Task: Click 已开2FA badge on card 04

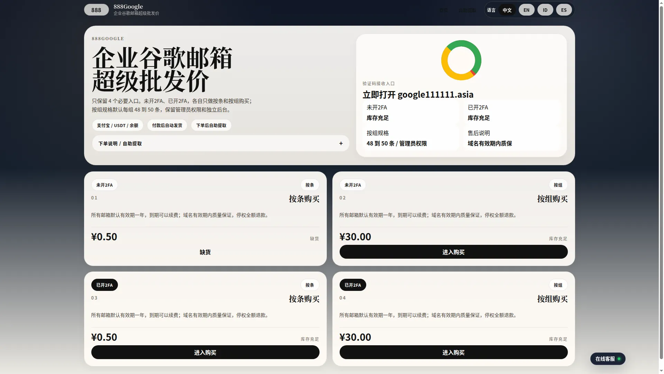Action: pos(353,285)
